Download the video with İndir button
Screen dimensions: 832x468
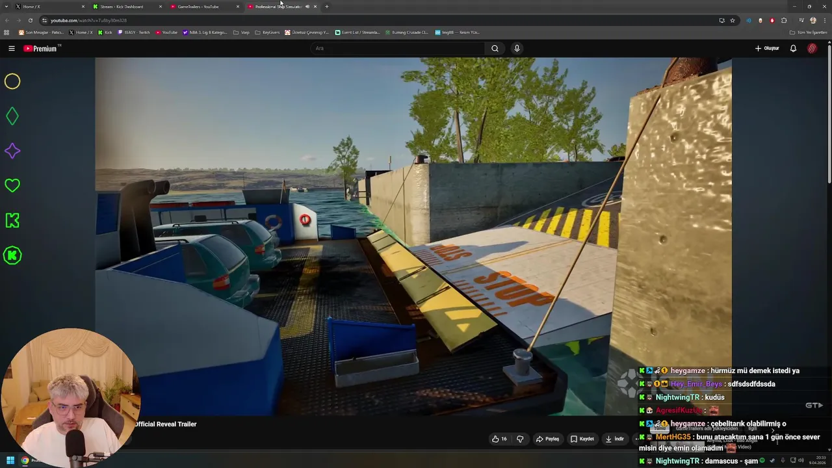tap(614, 439)
